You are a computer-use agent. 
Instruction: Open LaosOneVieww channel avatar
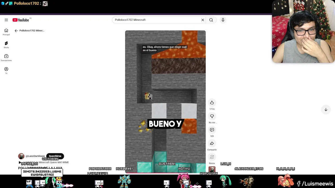tap(21, 156)
